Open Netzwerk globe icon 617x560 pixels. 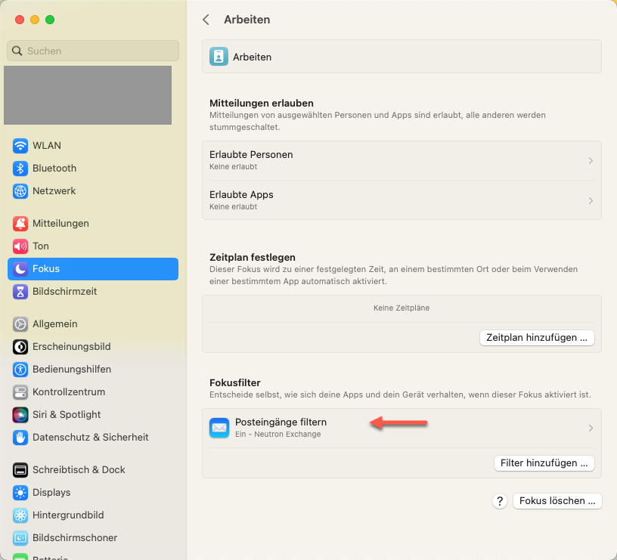pos(20,191)
